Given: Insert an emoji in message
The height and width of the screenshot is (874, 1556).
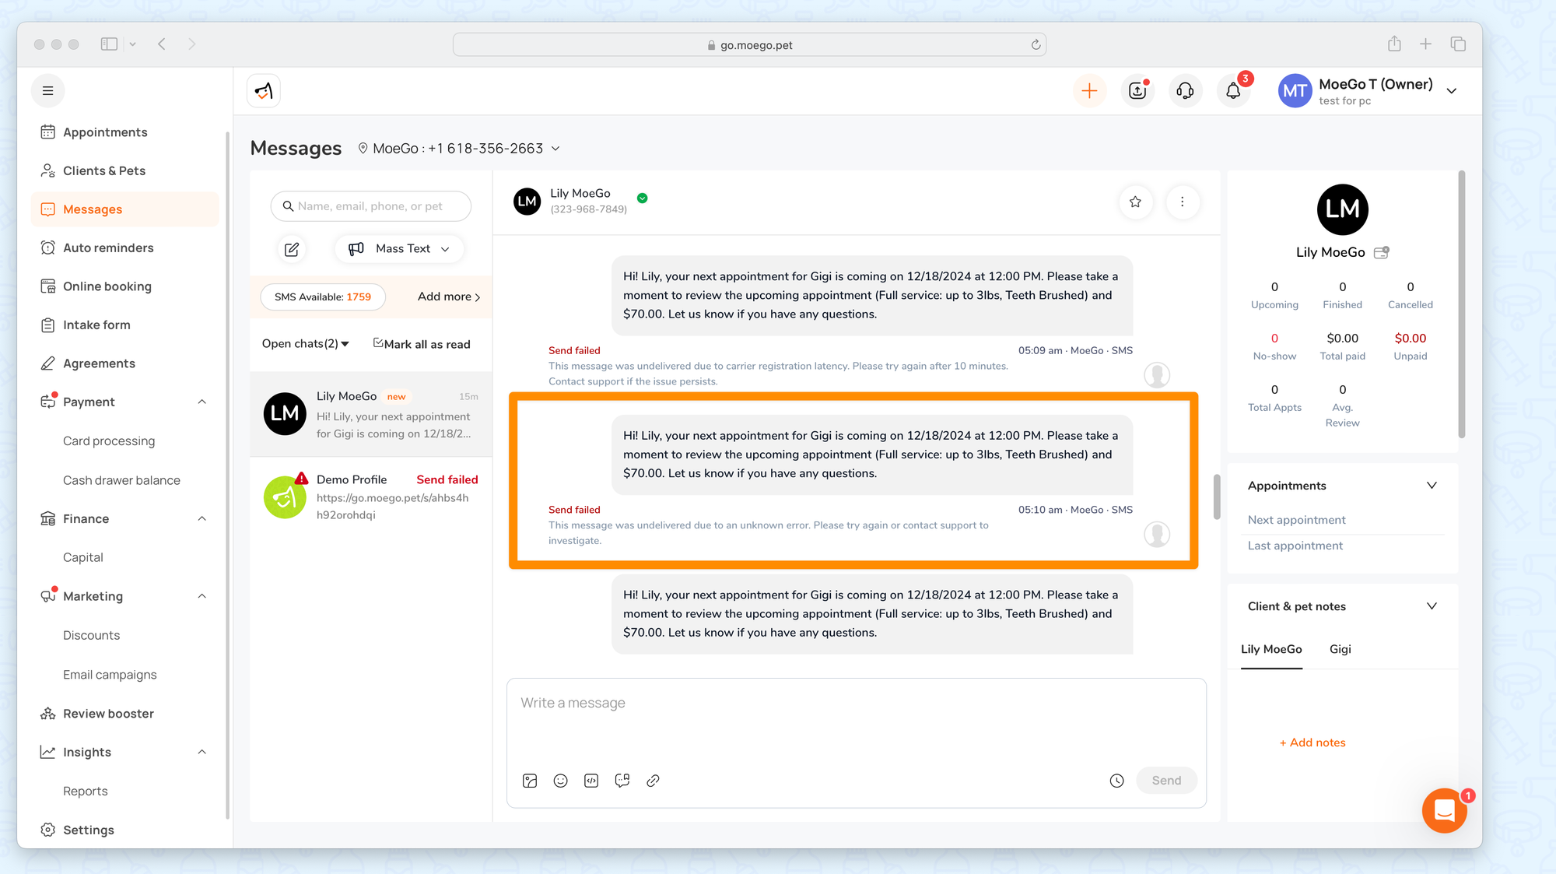Looking at the screenshot, I should pos(560,781).
